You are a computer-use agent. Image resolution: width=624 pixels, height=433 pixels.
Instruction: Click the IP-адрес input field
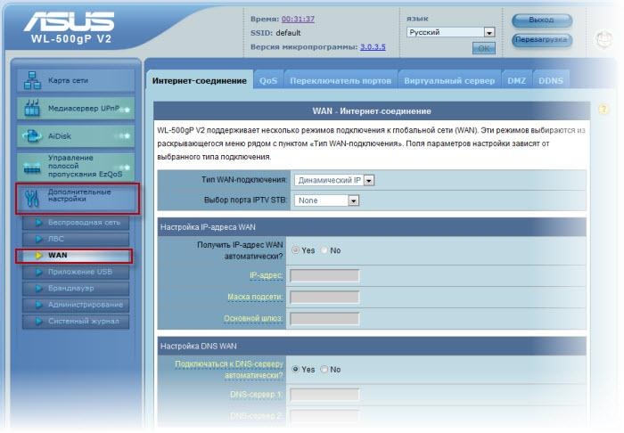coord(324,276)
